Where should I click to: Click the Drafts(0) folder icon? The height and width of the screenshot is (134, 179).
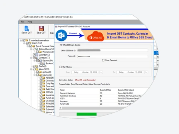(x=37, y=66)
